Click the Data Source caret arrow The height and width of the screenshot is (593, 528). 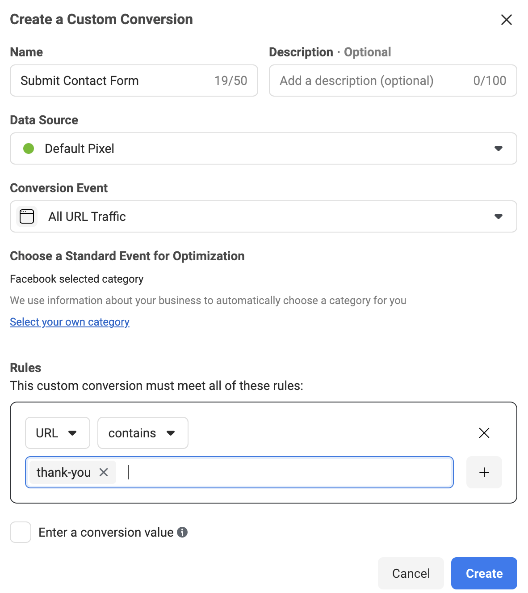click(499, 148)
